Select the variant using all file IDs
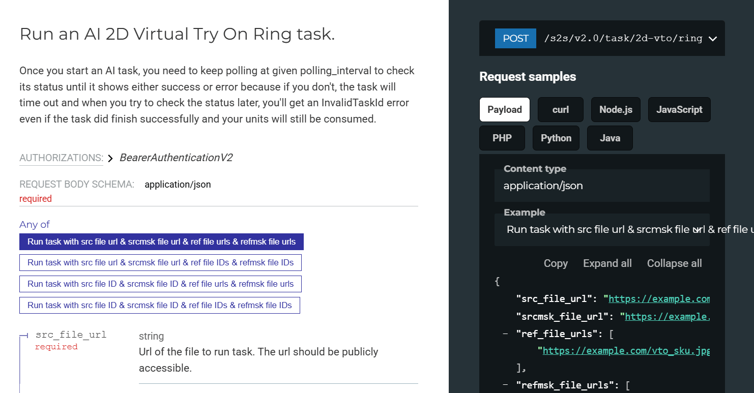Screen dimensions: 754x393 [159, 305]
